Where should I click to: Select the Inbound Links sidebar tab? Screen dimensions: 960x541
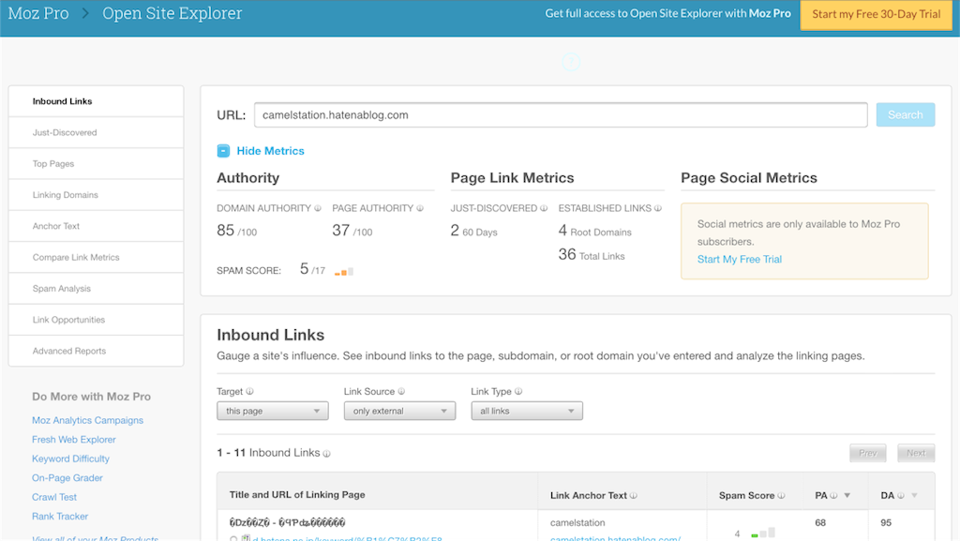97,101
